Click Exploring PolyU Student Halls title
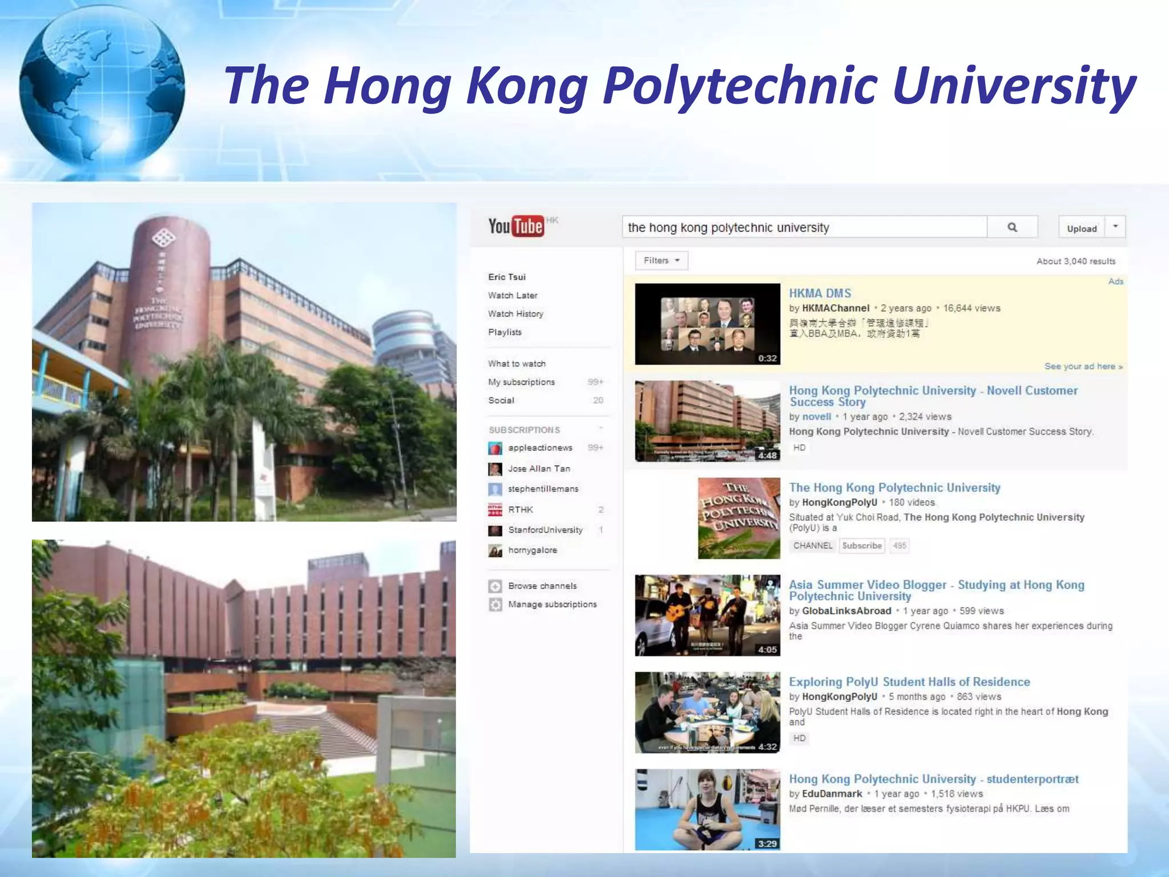 909,682
